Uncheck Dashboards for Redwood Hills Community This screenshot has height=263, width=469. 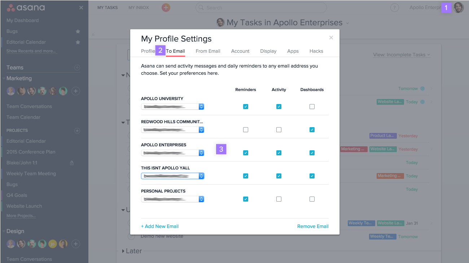(x=312, y=130)
